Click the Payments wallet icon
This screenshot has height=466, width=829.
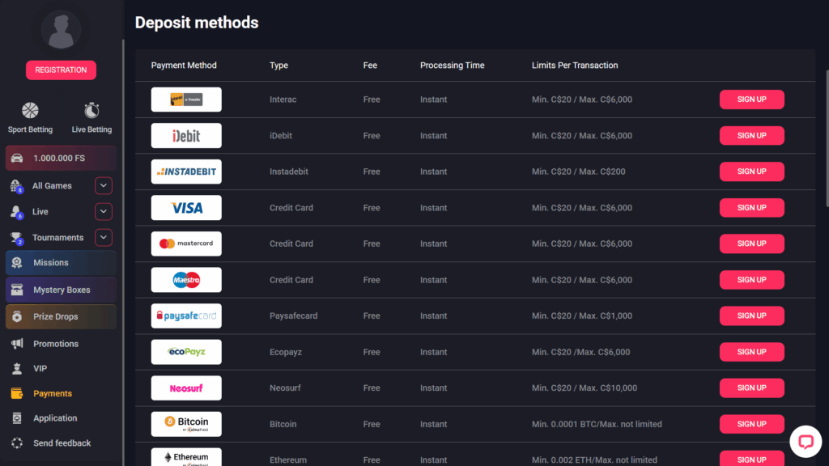(x=18, y=393)
